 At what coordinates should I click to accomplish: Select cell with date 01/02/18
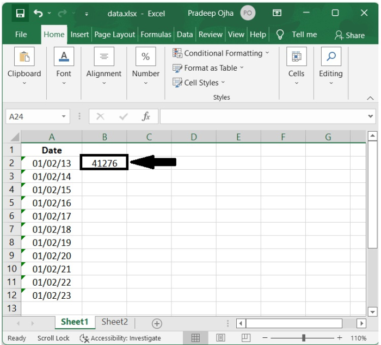click(51, 229)
